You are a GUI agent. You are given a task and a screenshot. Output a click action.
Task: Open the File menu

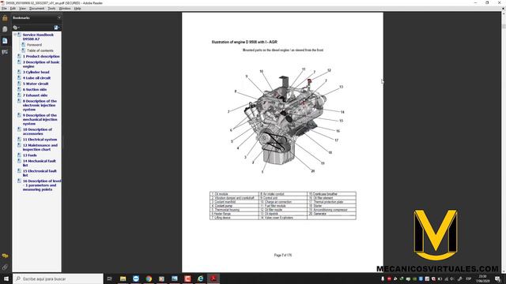point(4,9)
